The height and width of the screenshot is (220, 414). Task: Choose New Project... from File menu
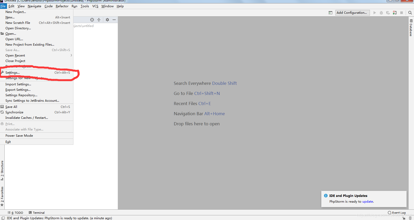(x=37, y=12)
